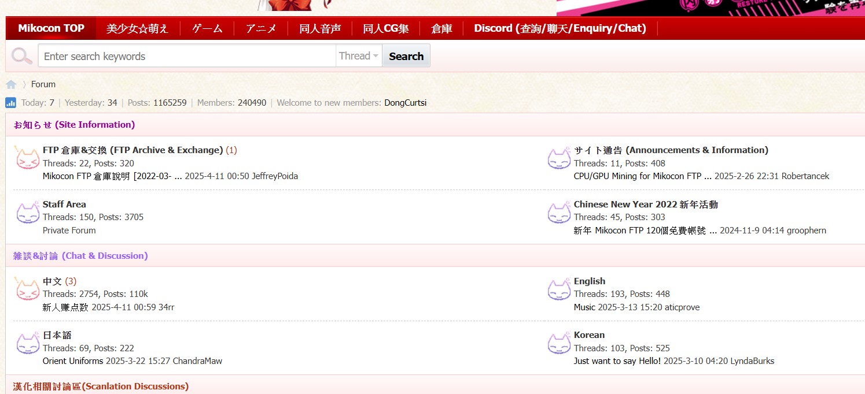Open latest post Mikocon FTP 倉庫說明

pyautogui.click(x=112, y=176)
